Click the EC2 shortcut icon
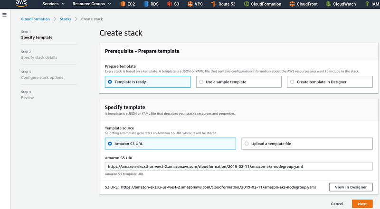This screenshot has height=209, width=380. click(123, 4)
